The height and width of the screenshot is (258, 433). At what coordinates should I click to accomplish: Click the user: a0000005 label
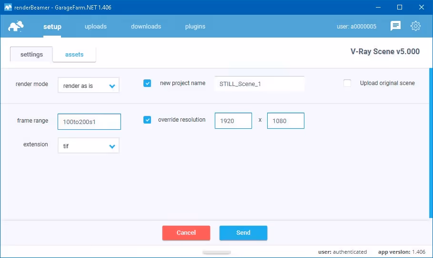tap(356, 27)
